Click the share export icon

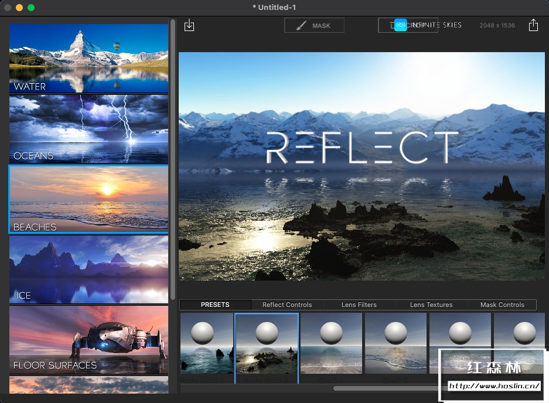click(x=533, y=25)
